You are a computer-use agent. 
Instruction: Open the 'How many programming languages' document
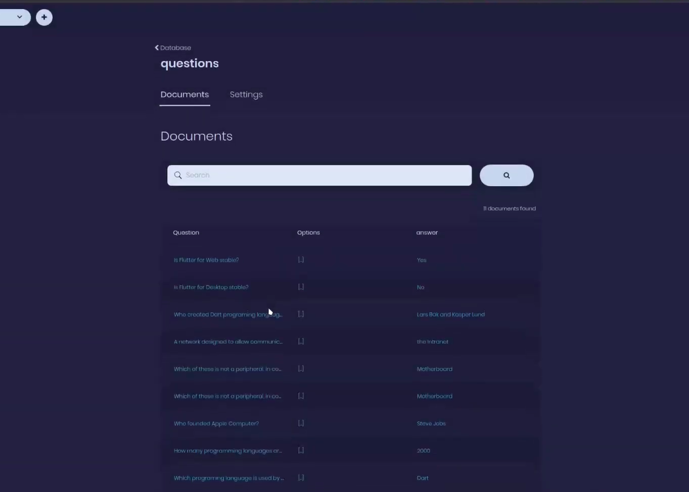pos(227,450)
